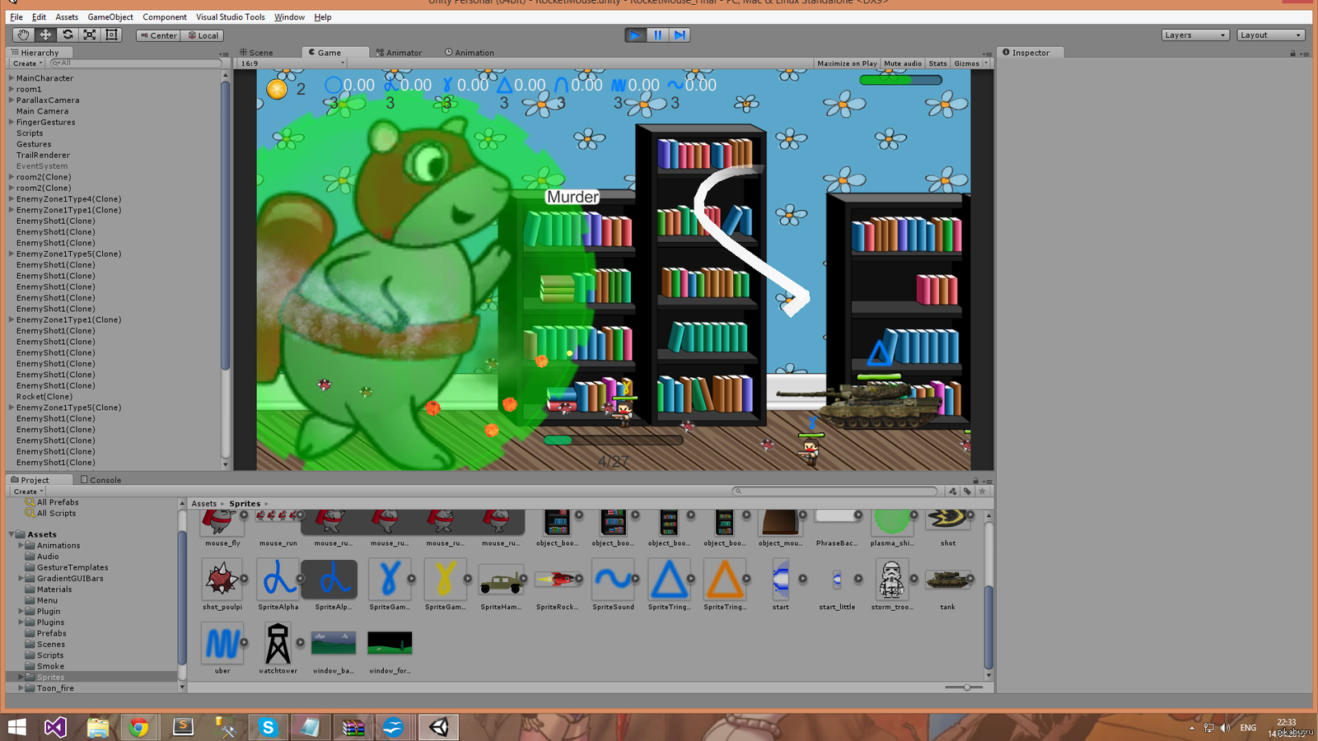1318x741 pixels.
Task: Select the uber sprite asset
Action: [x=222, y=648]
